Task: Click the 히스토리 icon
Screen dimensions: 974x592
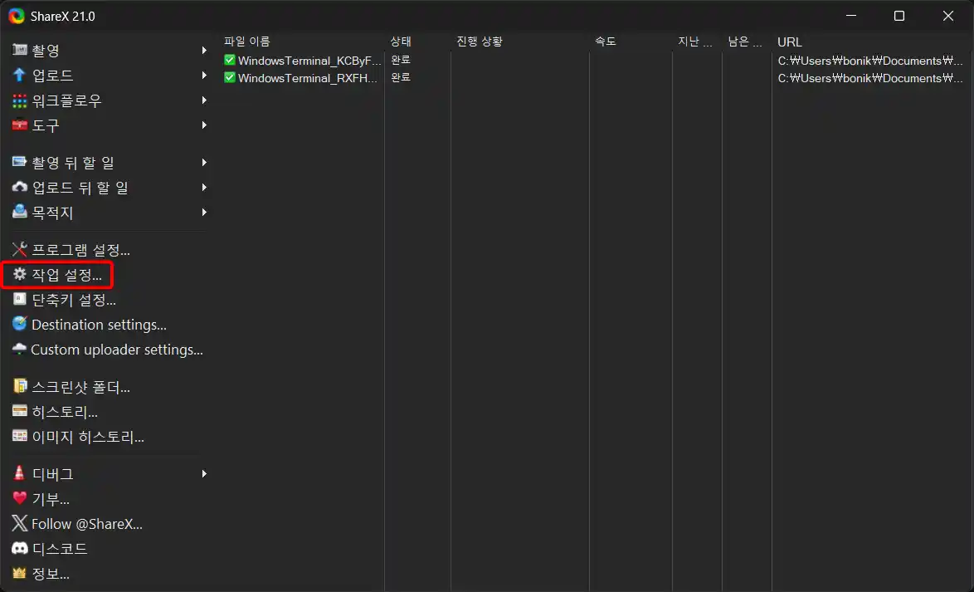Action: click(20, 412)
